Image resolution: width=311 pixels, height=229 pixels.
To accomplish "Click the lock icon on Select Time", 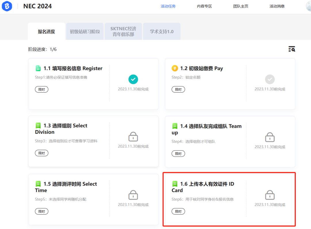I will 133,195.
